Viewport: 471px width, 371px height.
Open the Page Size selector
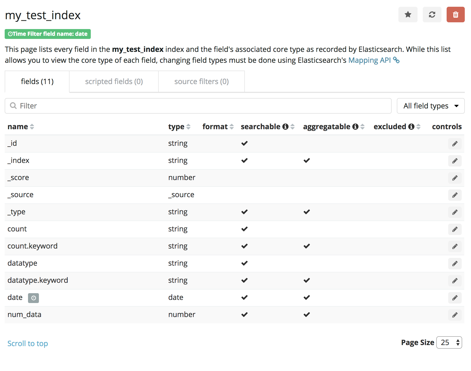[449, 342]
